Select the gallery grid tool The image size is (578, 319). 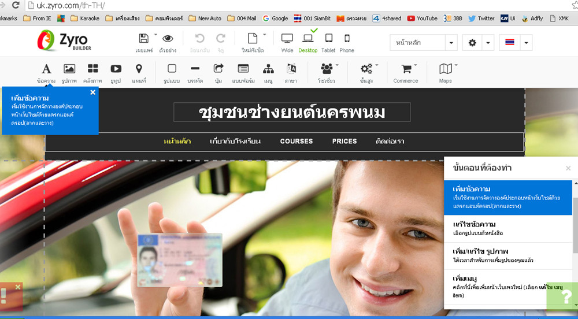[92, 69]
